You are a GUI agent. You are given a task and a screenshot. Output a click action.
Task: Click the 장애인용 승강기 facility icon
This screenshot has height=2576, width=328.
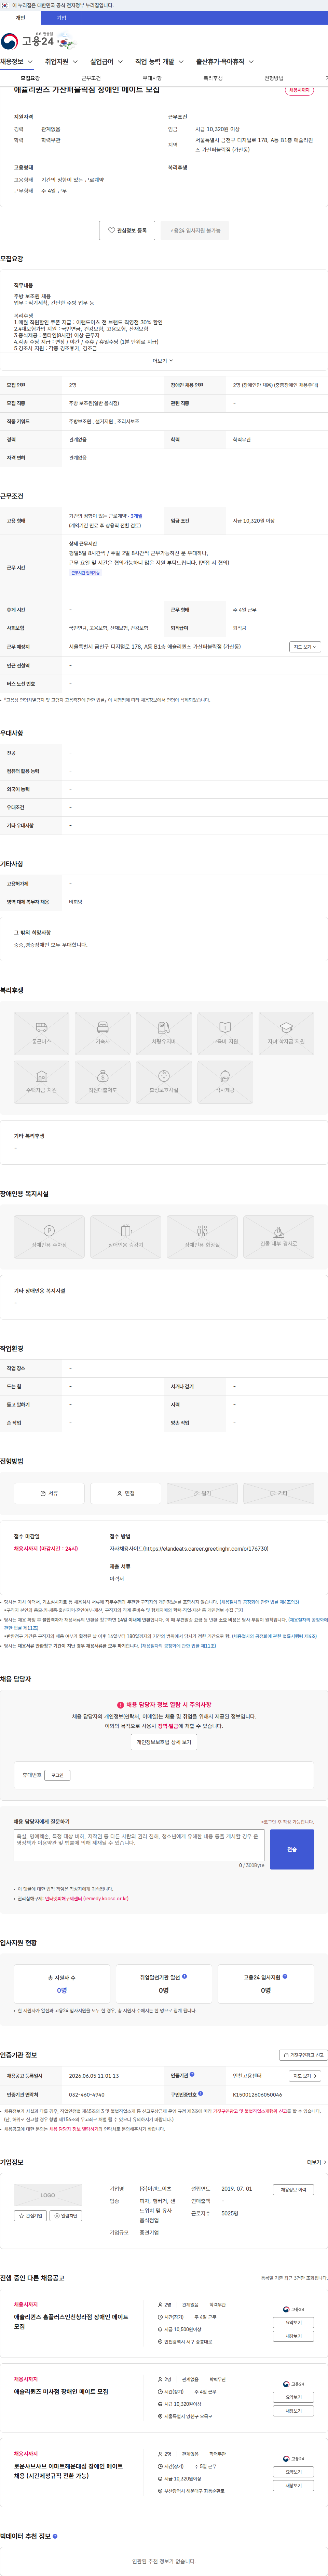pyautogui.click(x=126, y=1237)
